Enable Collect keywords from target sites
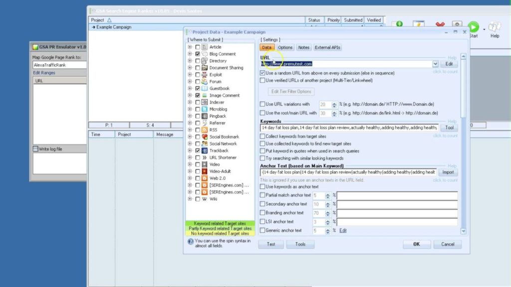The image size is (511, 287). 262,137
